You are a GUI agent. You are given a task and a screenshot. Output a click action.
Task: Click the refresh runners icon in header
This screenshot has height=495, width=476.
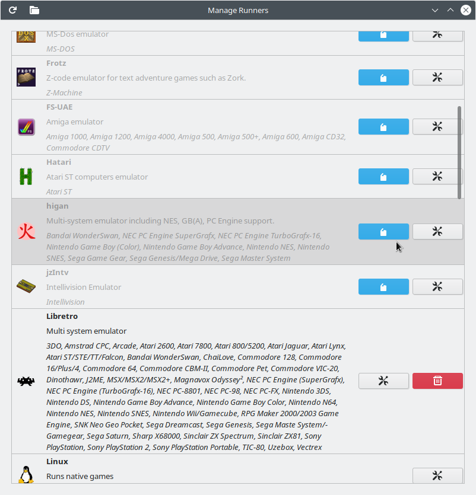[x=12, y=10]
